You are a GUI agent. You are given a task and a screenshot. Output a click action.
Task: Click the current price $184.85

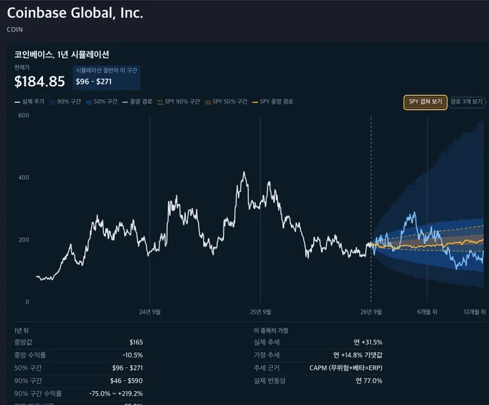[40, 81]
